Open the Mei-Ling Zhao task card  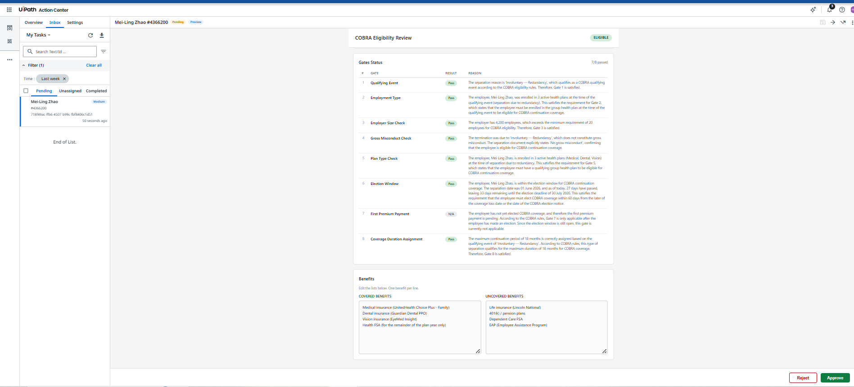tap(65, 112)
